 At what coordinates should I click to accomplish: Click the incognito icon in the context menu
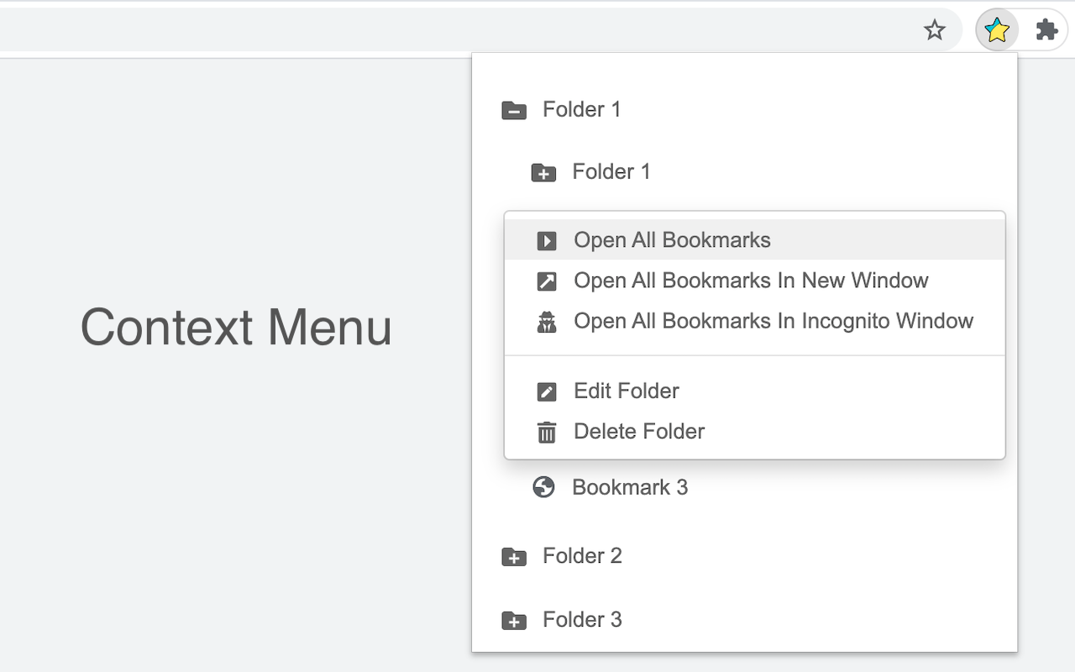coord(547,321)
